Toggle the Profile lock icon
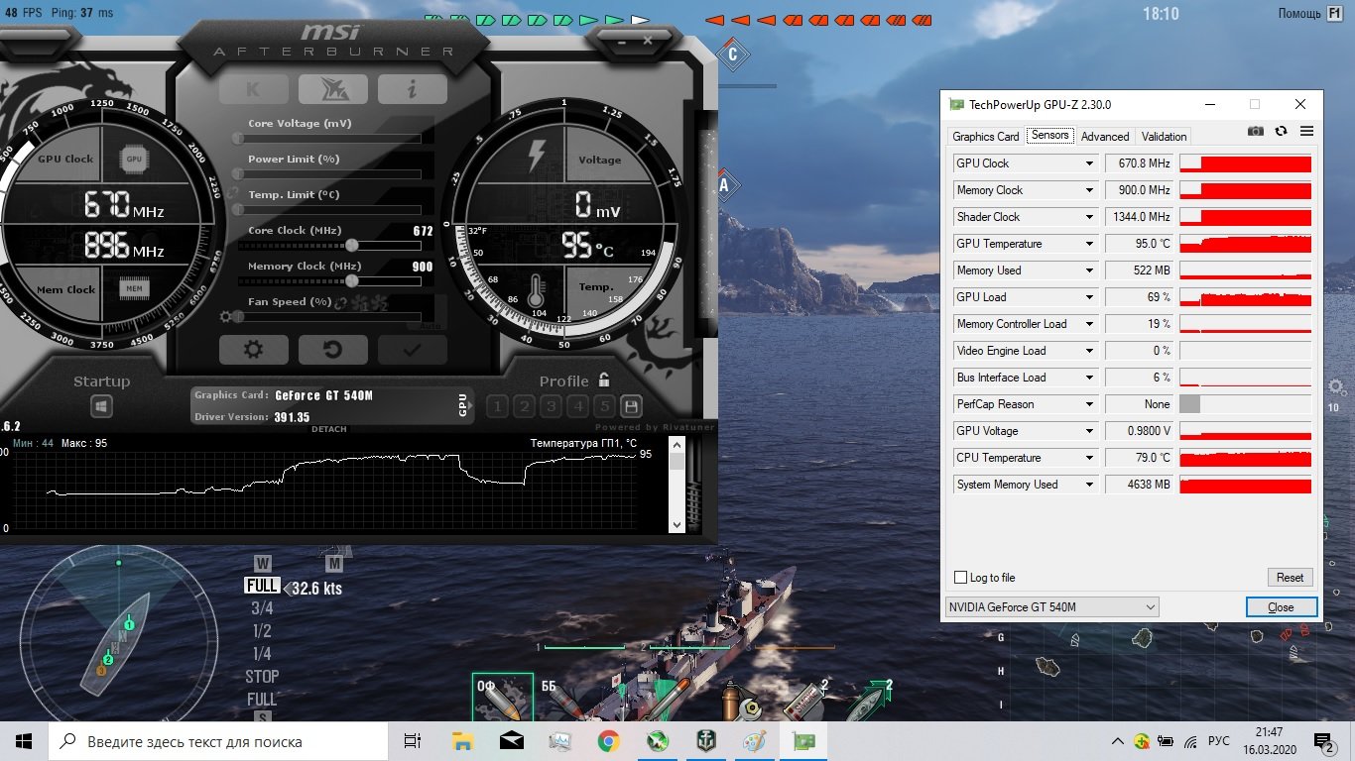 604,380
